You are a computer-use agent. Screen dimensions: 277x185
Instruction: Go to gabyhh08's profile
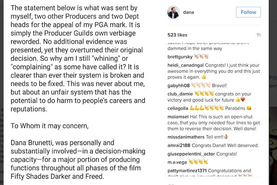pyautogui.click(x=179, y=85)
